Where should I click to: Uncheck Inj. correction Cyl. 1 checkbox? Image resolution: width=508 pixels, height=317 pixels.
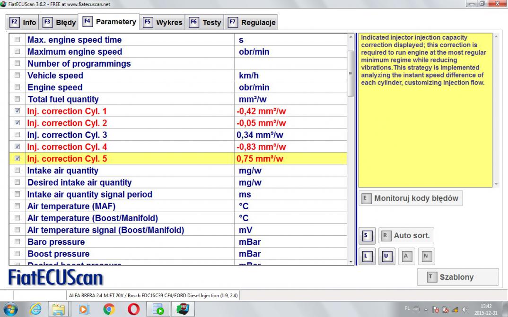pos(18,111)
